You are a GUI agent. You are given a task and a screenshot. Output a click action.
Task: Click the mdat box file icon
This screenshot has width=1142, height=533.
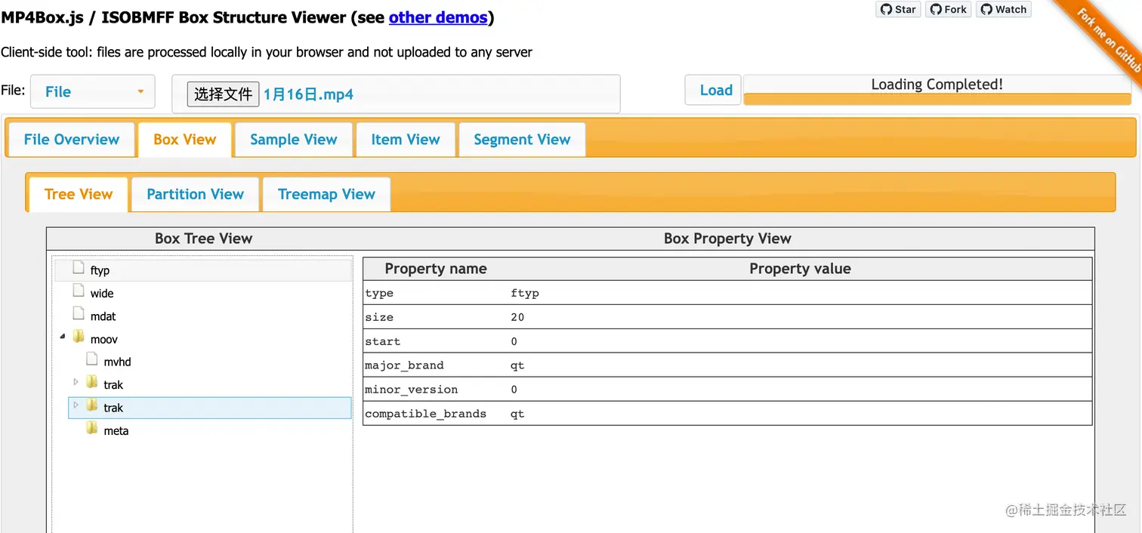tap(79, 313)
